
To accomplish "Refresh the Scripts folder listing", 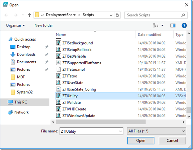I will (x=117, y=15).
